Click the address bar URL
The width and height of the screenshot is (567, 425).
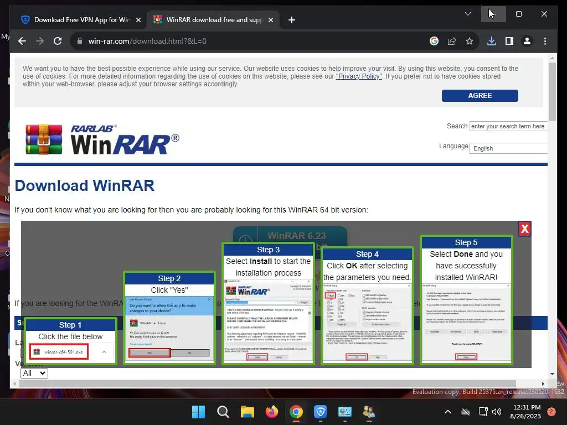point(147,41)
